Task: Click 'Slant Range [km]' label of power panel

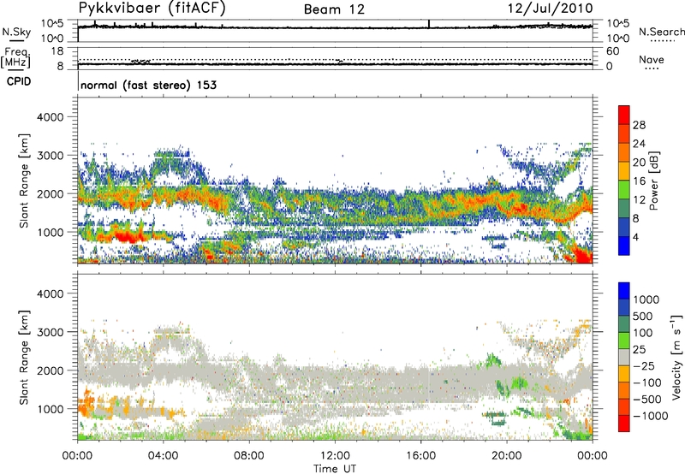Action: [x=24, y=181]
